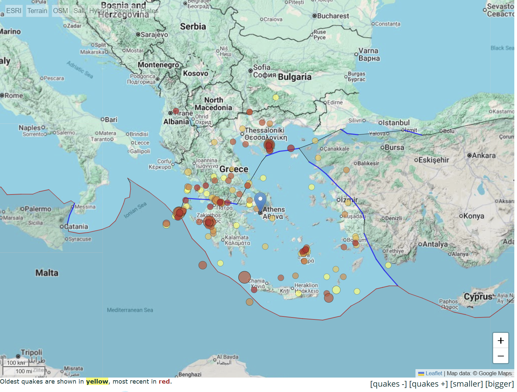Screen dimensions: 517x392
Task: Click the [smaller] link
Action: pos(466,384)
